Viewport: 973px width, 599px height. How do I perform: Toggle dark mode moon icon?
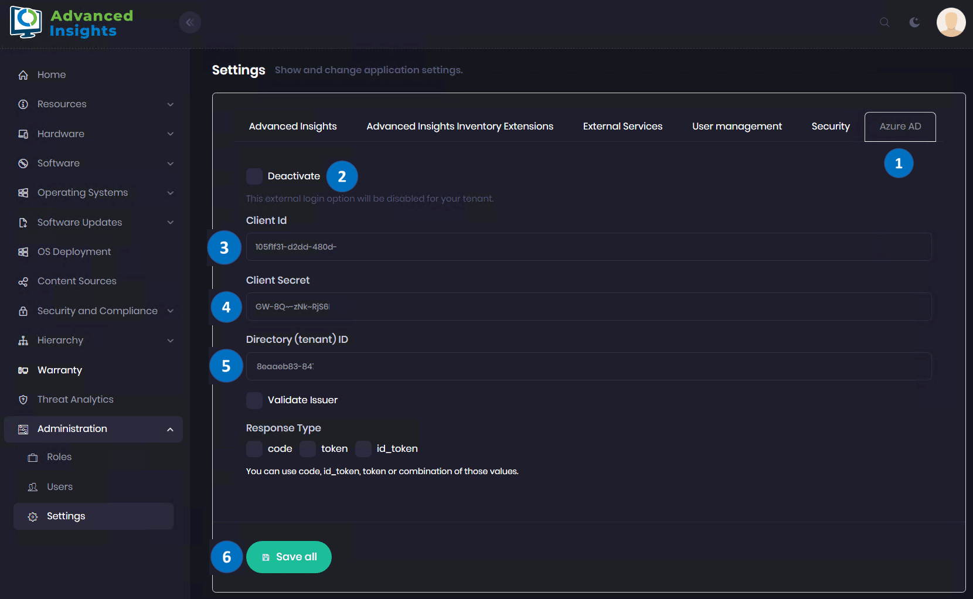click(914, 22)
